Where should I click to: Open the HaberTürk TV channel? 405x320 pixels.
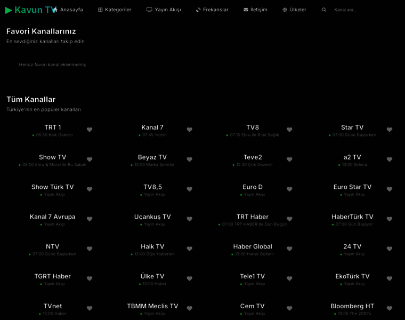coord(352,217)
